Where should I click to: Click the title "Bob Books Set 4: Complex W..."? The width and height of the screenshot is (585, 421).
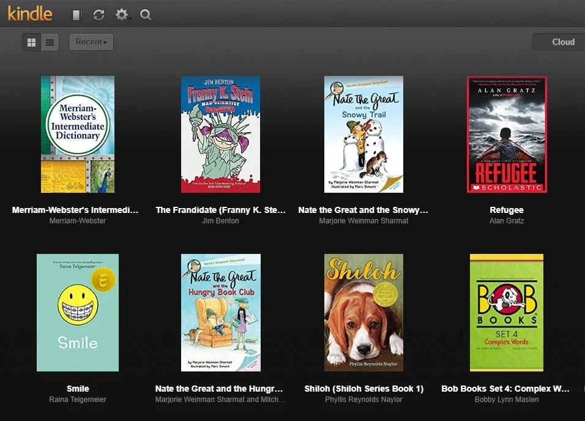pyautogui.click(x=505, y=389)
